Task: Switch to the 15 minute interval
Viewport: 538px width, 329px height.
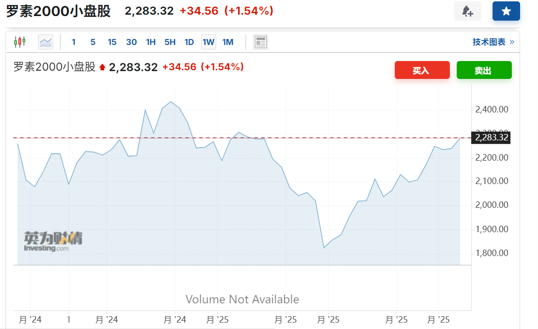Action: coord(112,42)
